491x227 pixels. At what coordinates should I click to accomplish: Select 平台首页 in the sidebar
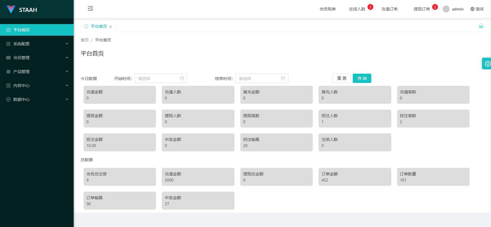(37, 30)
